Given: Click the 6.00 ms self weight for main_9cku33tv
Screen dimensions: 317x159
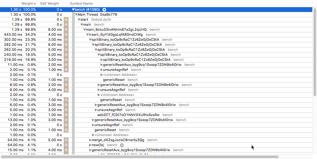Looking at the screenshot, I should tap(55, 30).
